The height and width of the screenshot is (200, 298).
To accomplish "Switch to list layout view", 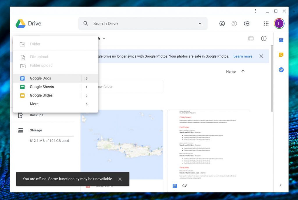I will tap(251, 39).
